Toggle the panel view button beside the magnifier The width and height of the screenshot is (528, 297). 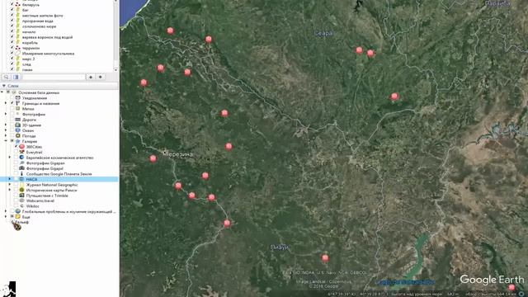click(16, 77)
